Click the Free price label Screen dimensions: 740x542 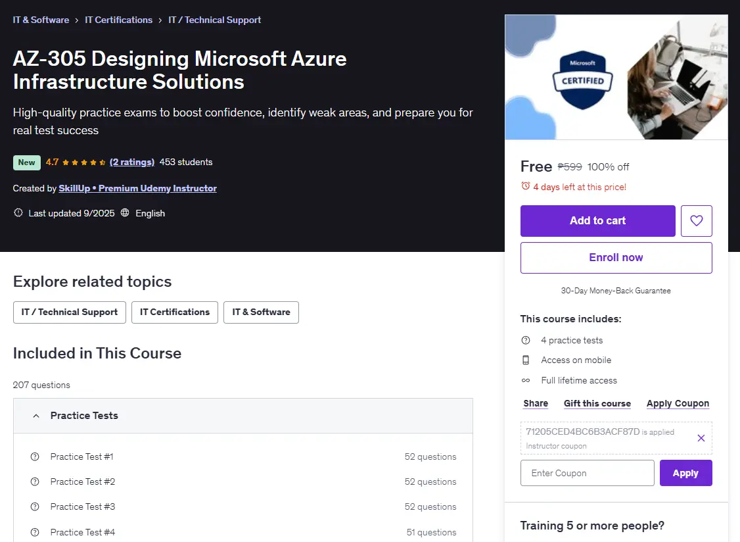(x=536, y=166)
